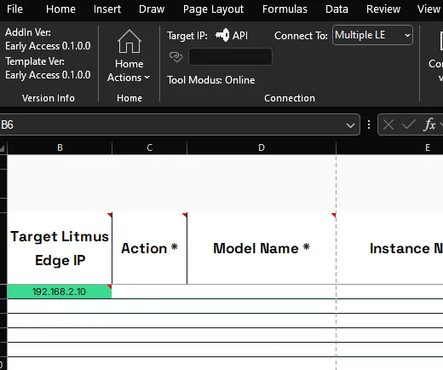Click the API key icon
This screenshot has width=443, height=370.
pos(222,35)
